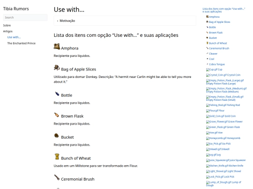The image size is (253, 189).
Task: Click the Brown Flask item icon
Action: (57, 115)
